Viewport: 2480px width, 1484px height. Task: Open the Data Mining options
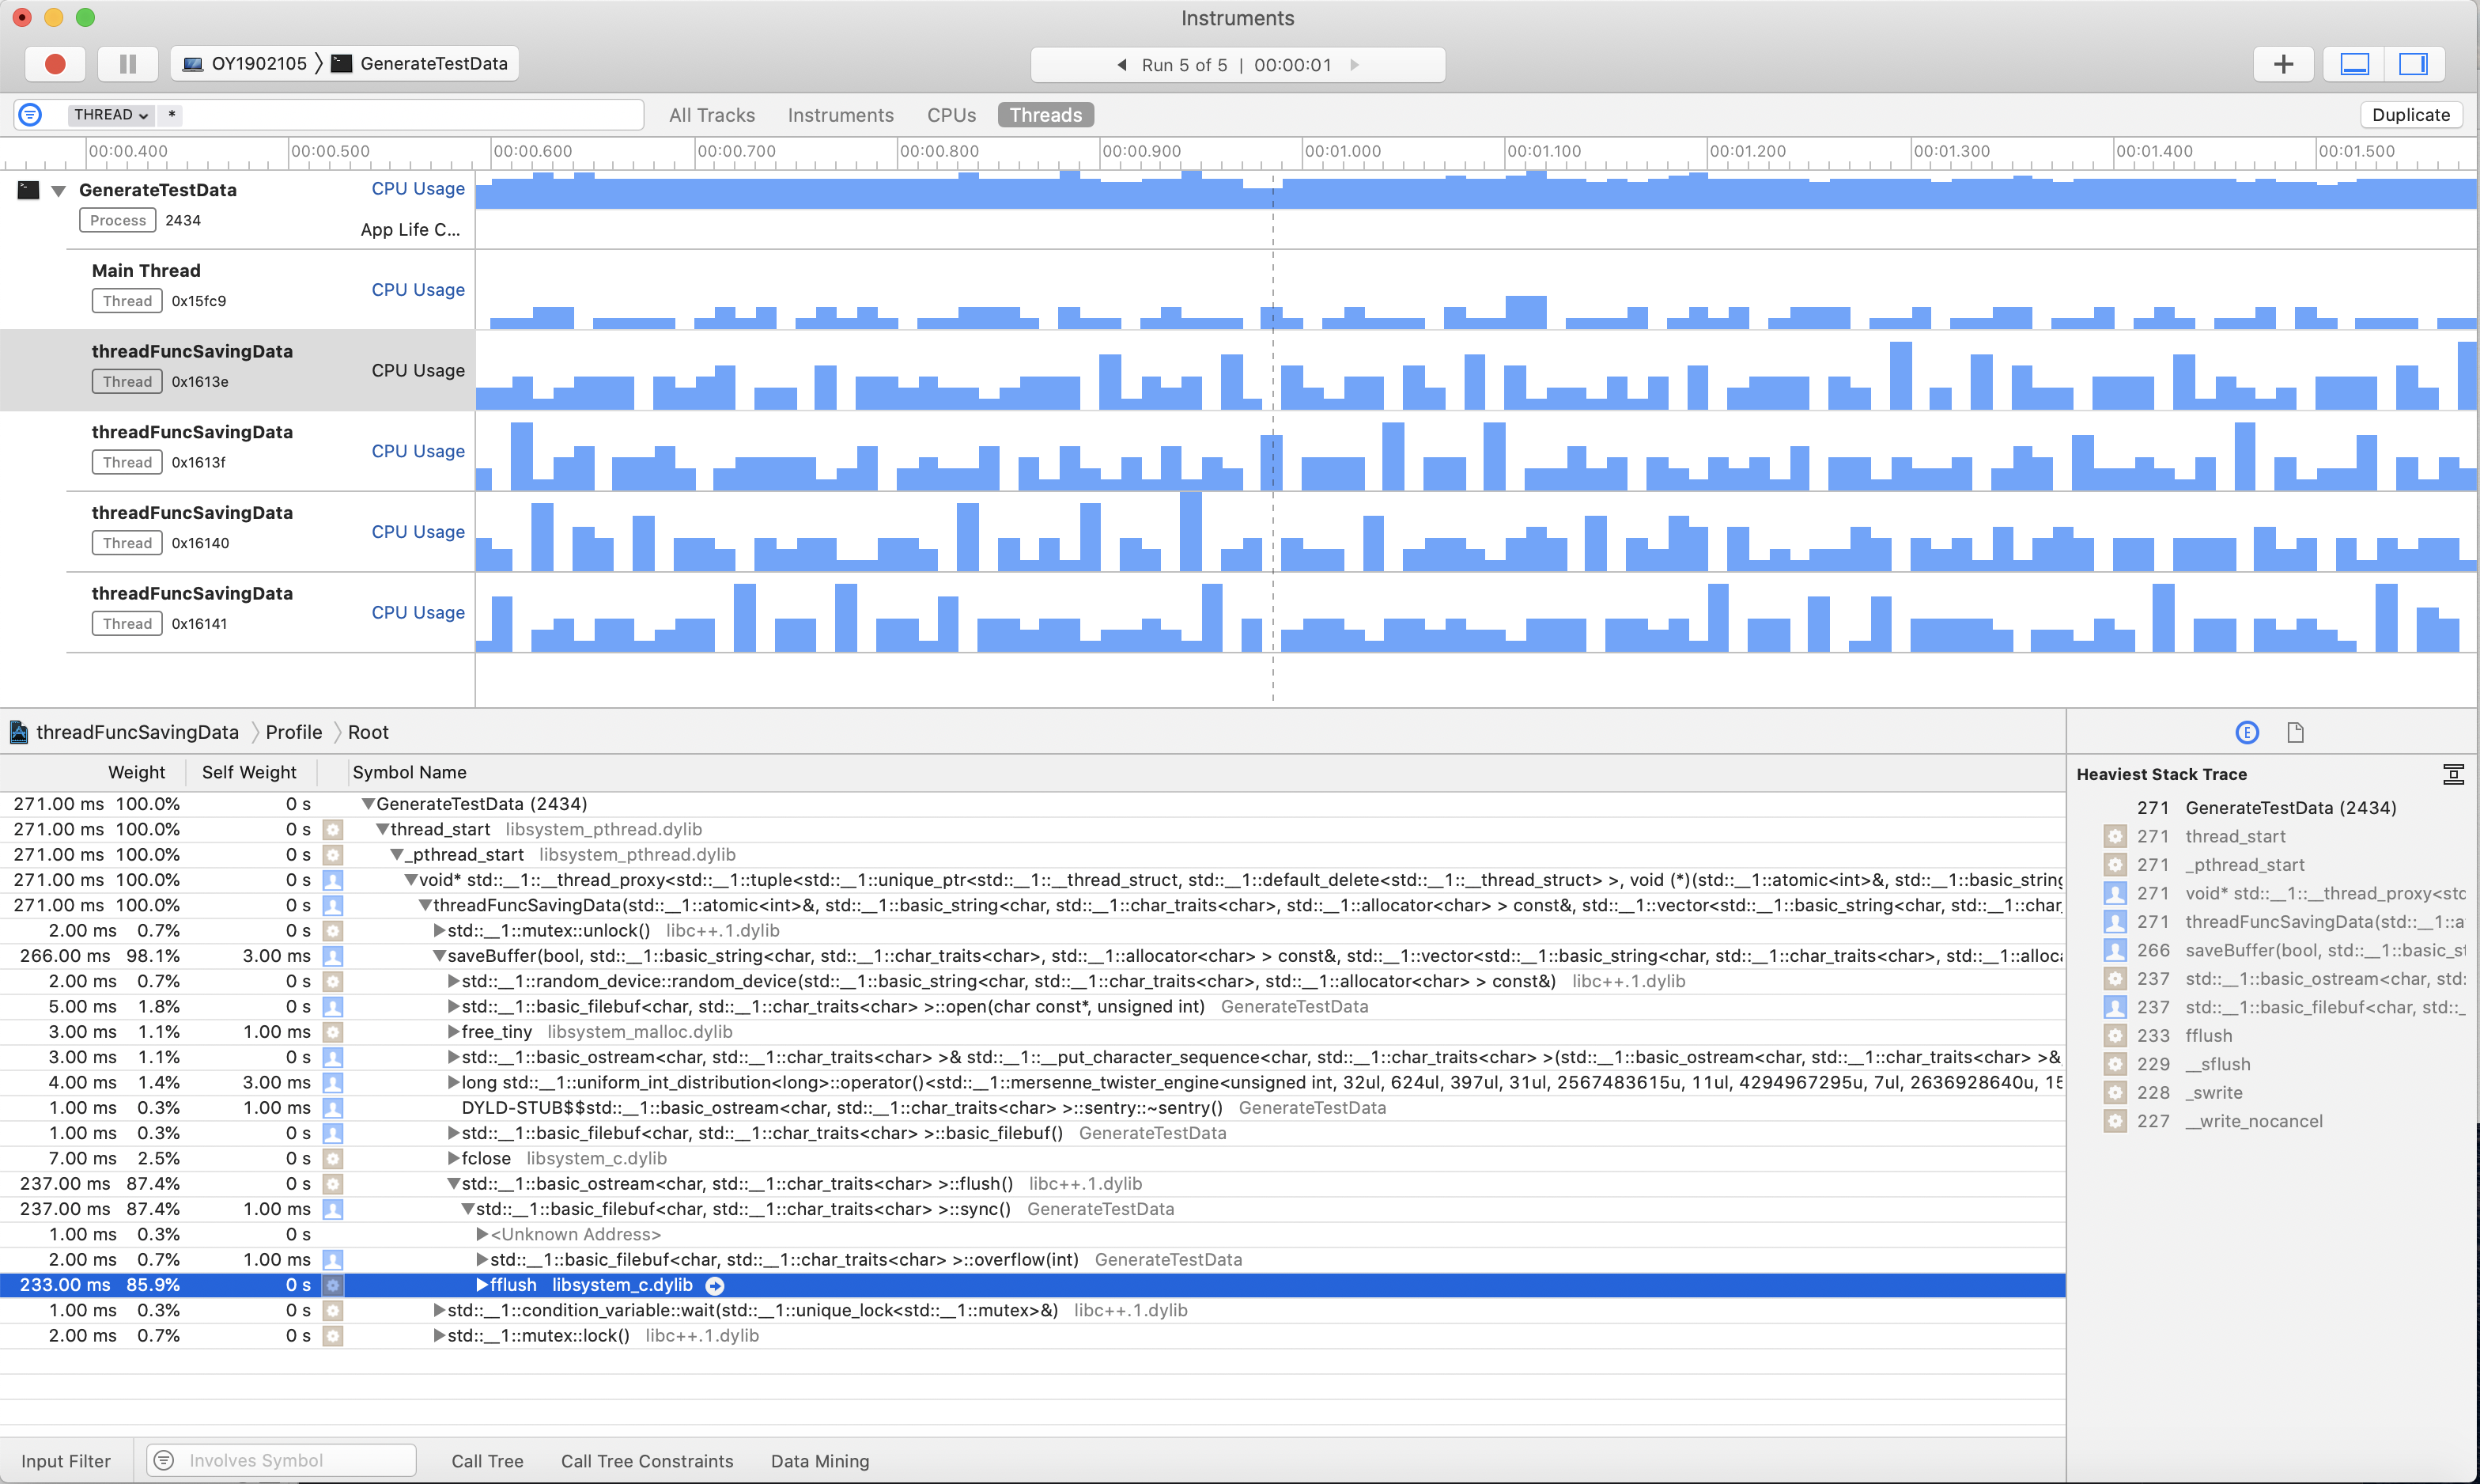point(819,1461)
